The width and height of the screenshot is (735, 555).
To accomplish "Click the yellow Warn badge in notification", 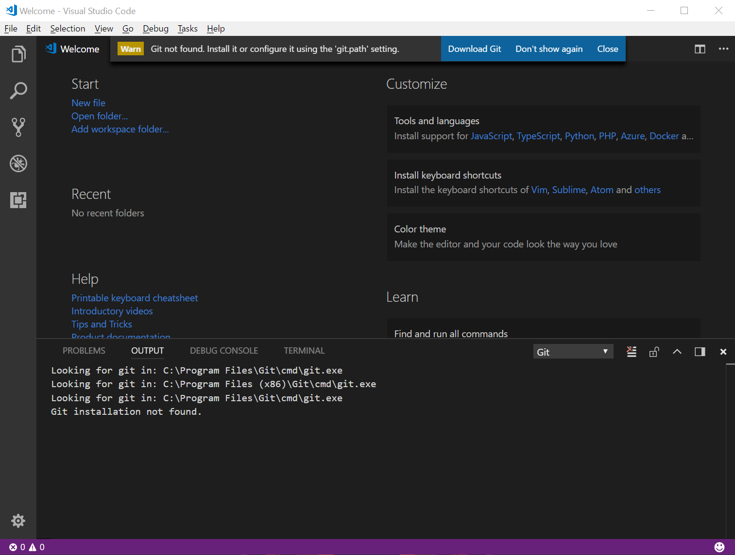I will tap(131, 49).
